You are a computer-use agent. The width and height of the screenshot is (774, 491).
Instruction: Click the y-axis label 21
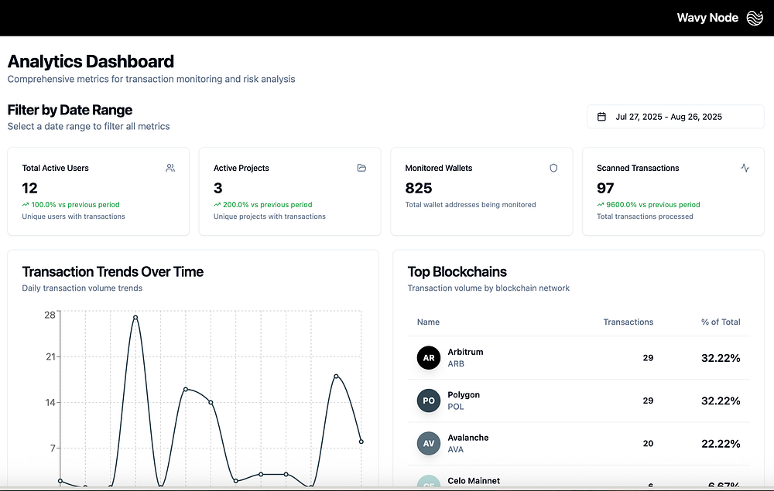click(x=50, y=356)
